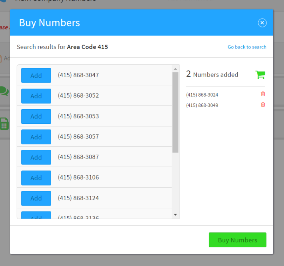Select the text (415) 868-3052
284x266 pixels.
pyautogui.click(x=78, y=96)
